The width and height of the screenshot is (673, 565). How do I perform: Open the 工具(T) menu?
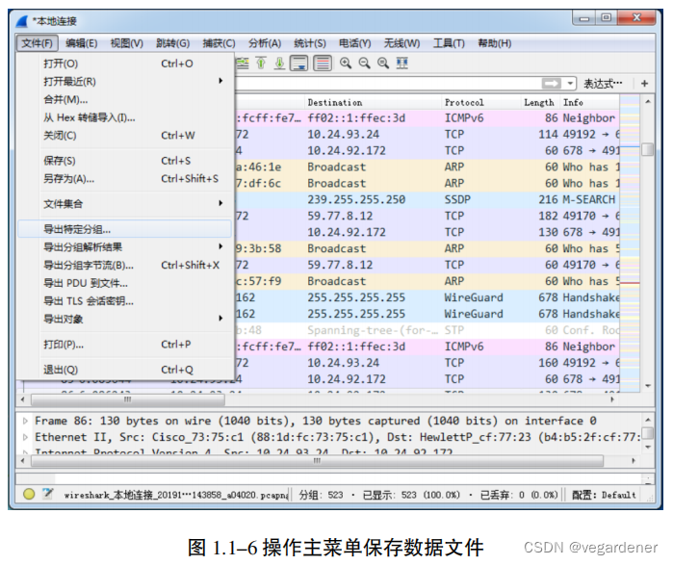click(449, 43)
